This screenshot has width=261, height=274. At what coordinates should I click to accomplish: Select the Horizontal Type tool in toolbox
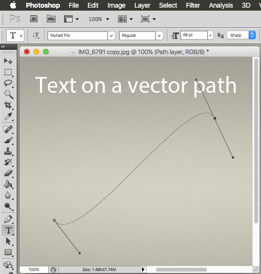pos(8,230)
